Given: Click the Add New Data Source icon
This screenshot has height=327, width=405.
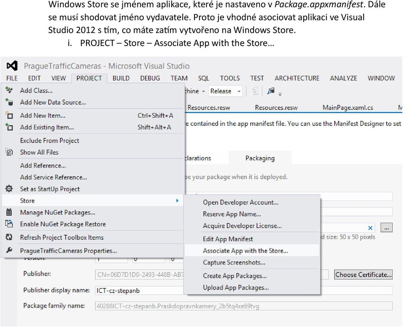Looking at the screenshot, I should pyautogui.click(x=9, y=102).
